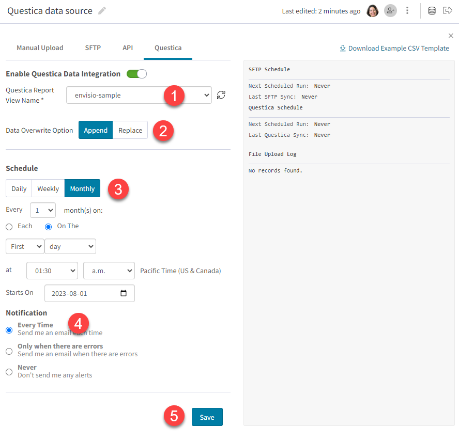Image resolution: width=459 pixels, height=443 pixels.
Task: Open the three-dot overflow menu
Action: (407, 10)
